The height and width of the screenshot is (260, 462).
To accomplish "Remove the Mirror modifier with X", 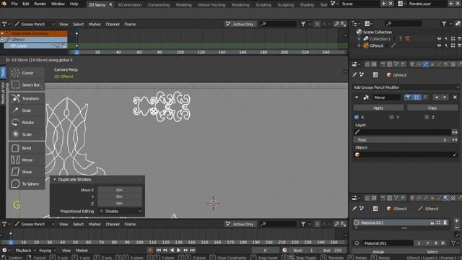I will [x=455, y=97].
